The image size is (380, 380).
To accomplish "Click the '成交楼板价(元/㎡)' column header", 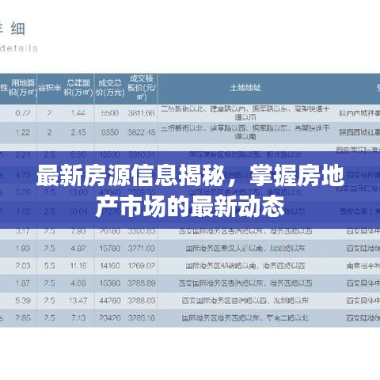I will click(142, 88).
